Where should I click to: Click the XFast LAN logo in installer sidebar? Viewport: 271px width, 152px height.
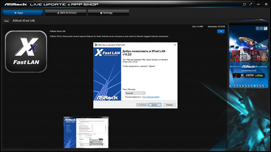[x=107, y=53]
